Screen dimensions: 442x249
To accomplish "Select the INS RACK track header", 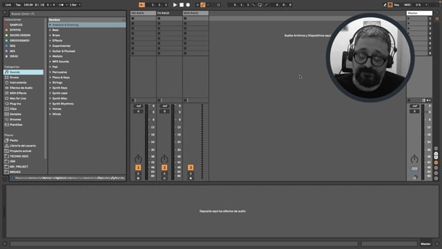I will coord(143,13).
